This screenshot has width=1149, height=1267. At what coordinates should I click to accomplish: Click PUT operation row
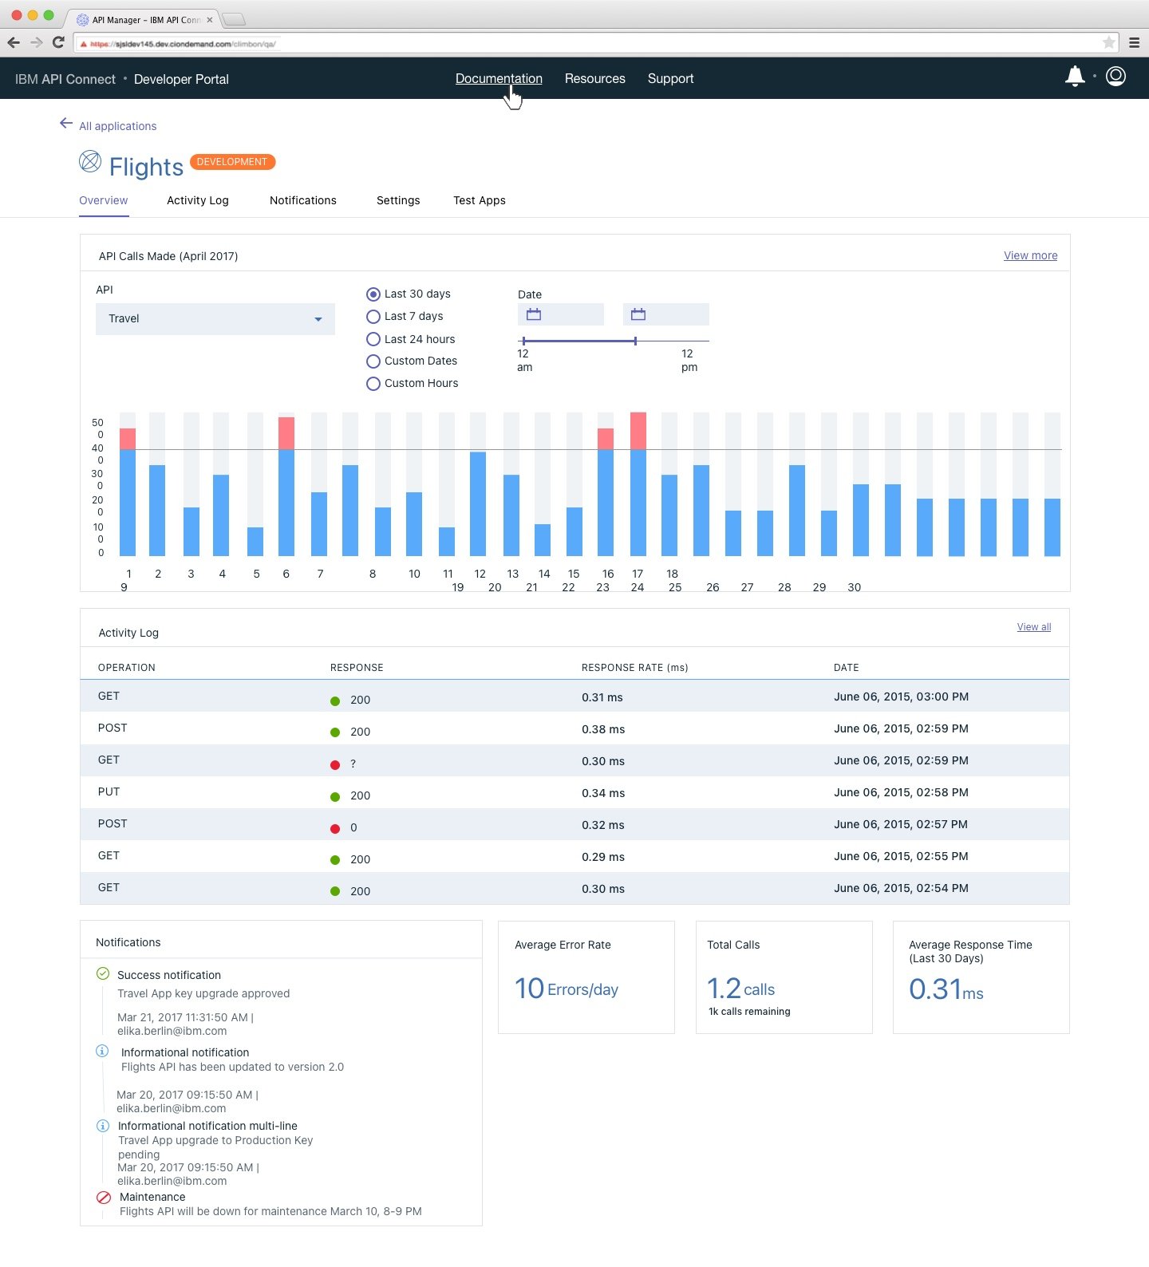coord(574,792)
